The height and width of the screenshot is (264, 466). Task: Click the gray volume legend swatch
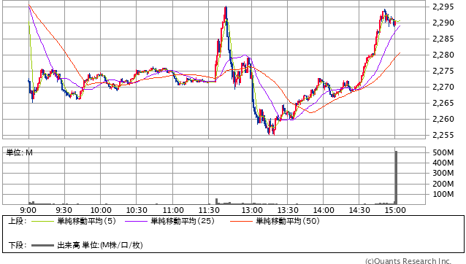[42, 245]
